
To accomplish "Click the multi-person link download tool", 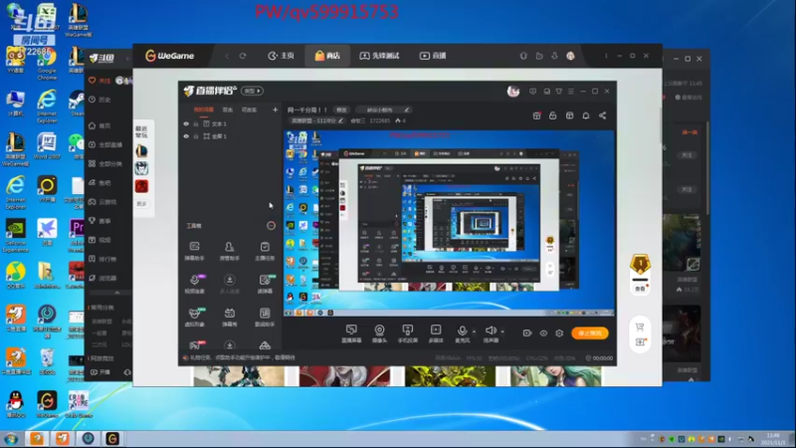I will (x=230, y=284).
